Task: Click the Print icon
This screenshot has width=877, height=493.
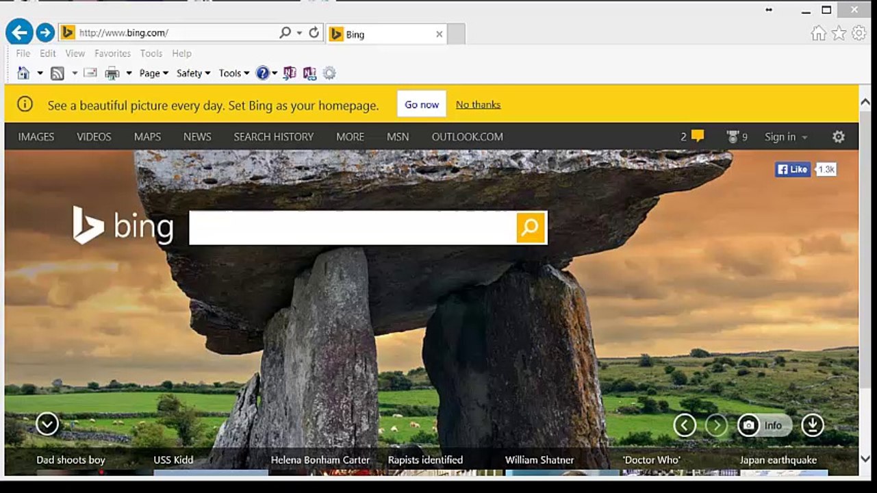Action: pos(112,73)
